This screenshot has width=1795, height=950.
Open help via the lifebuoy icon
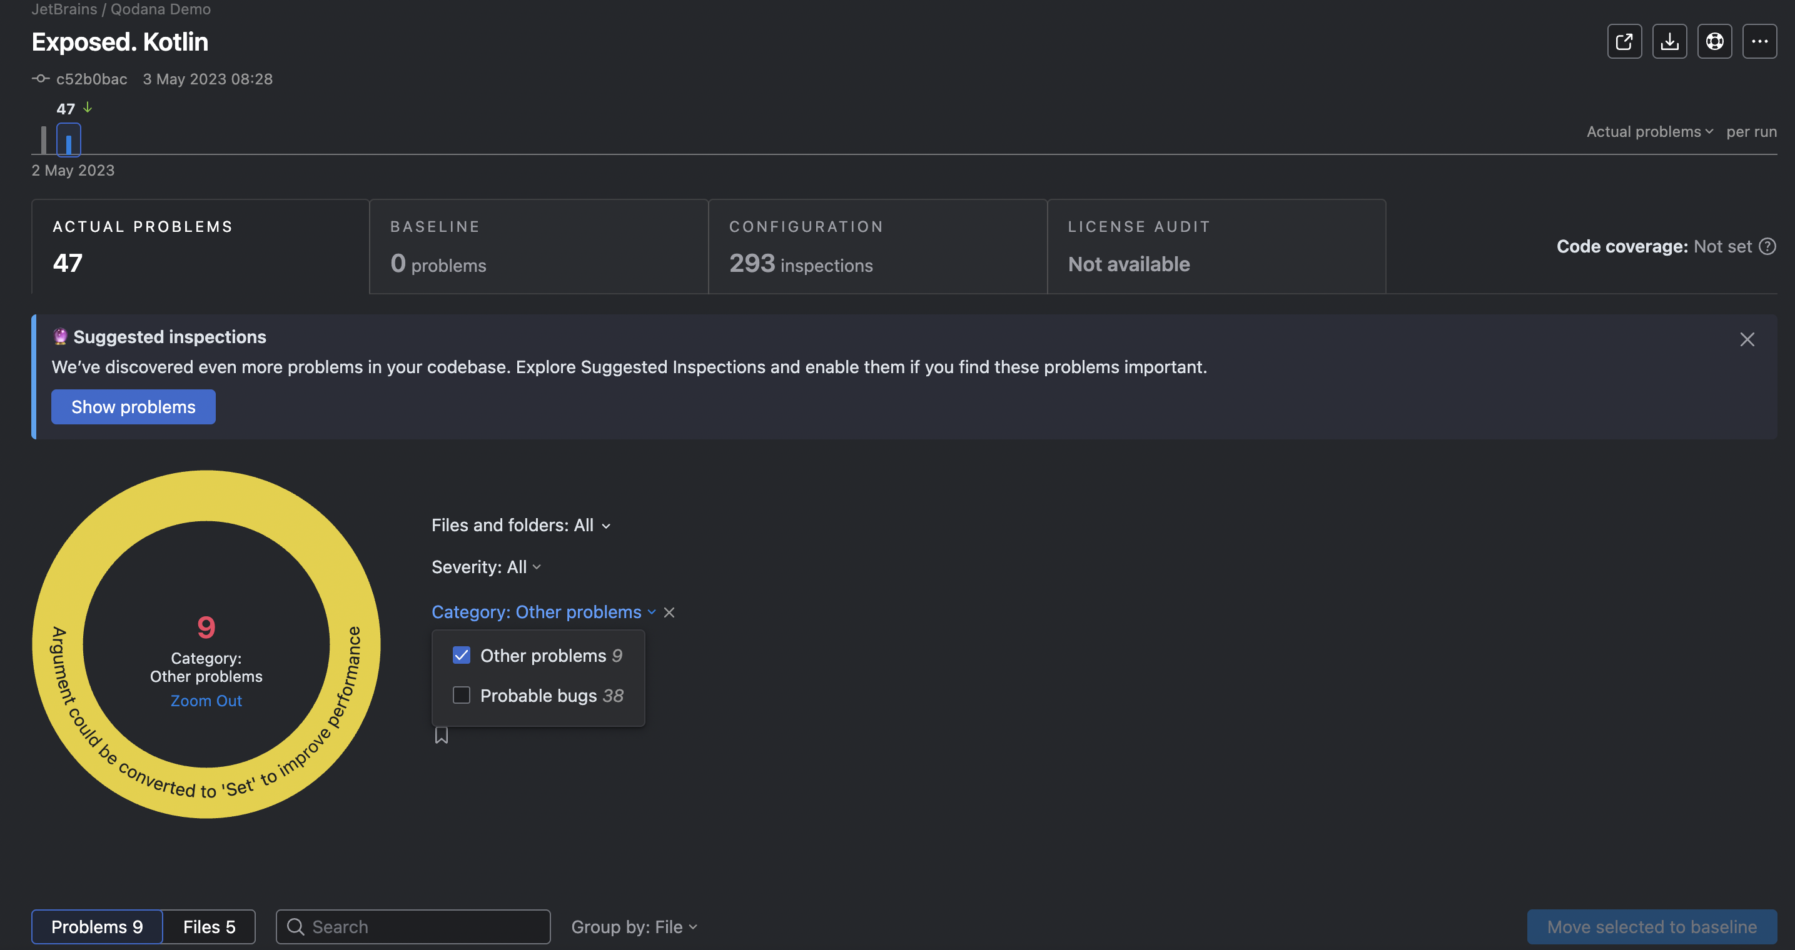click(1715, 41)
